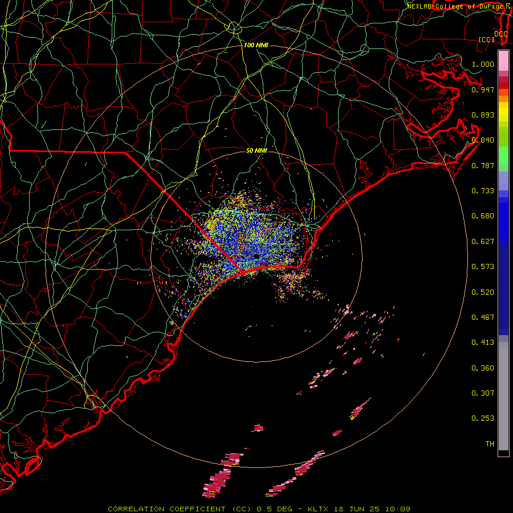Click the 50 NMI range ring label

point(256,150)
